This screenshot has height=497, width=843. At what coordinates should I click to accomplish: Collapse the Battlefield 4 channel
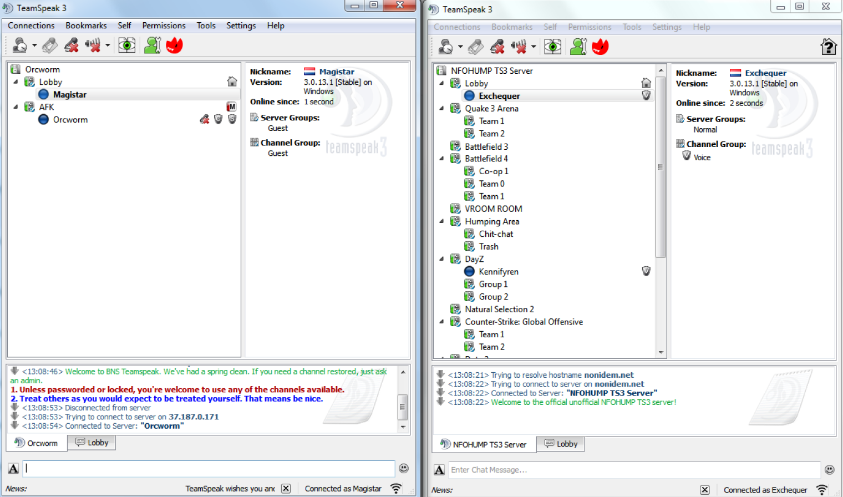tap(441, 158)
